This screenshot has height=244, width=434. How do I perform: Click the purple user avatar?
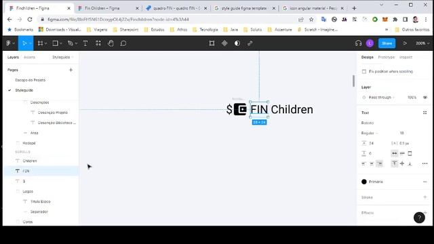pyautogui.click(x=370, y=43)
